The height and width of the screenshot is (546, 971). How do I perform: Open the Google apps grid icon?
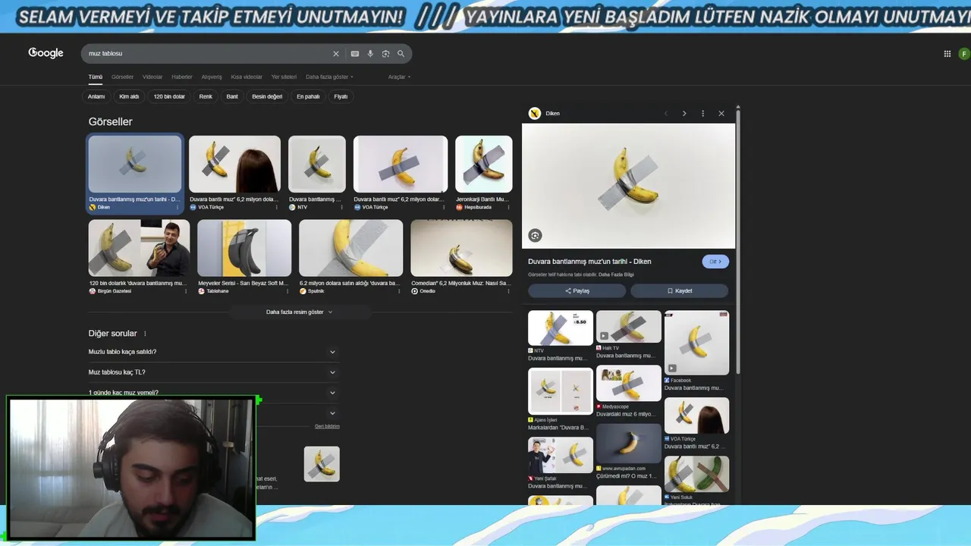point(947,54)
